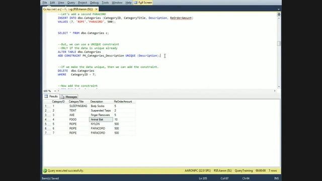Open the Edit menu
The image size is (322, 181).
[52, 3]
